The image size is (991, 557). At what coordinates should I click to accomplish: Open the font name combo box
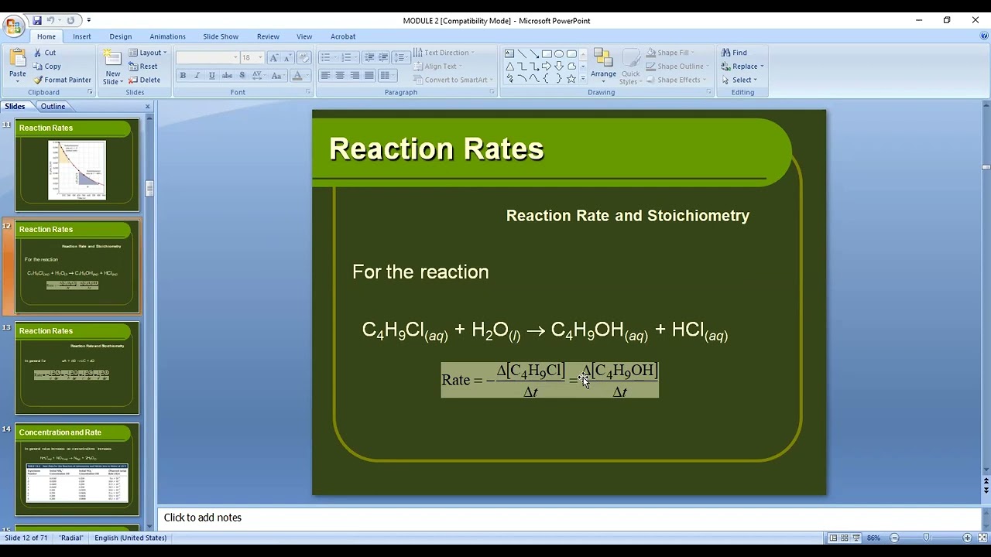click(207, 58)
